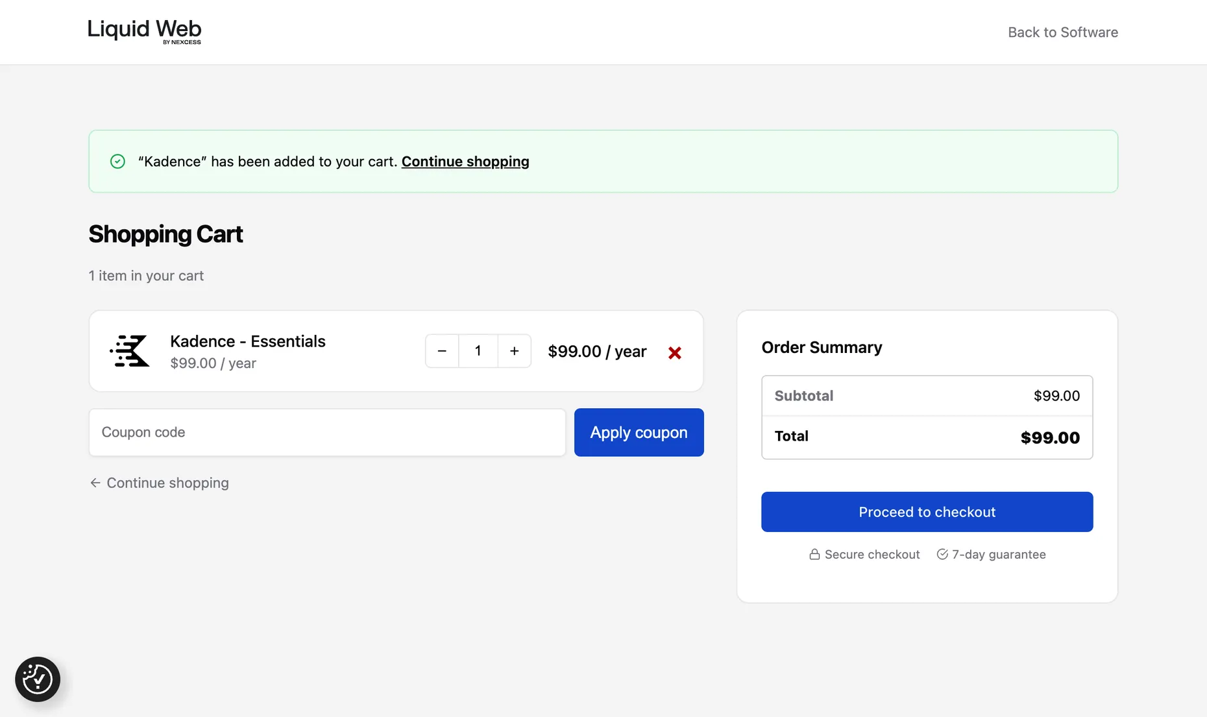
Task: Open the Back to Software link
Action: point(1062,32)
